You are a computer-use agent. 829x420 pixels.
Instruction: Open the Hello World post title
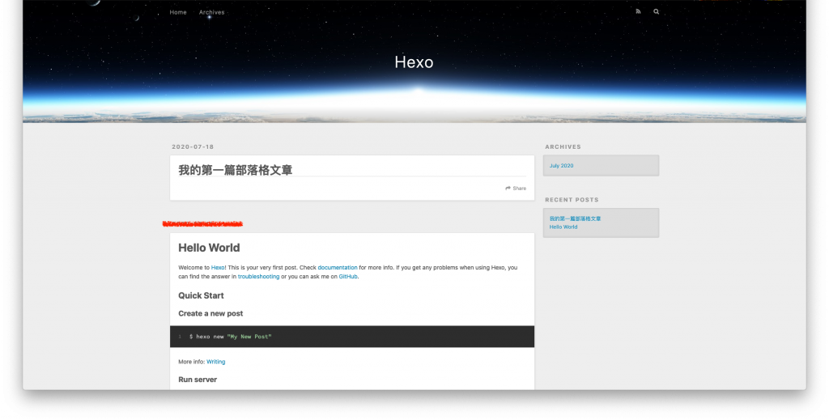[209, 248]
